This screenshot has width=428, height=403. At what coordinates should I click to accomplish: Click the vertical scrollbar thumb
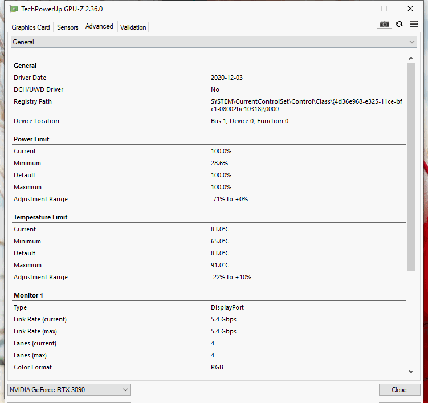coord(411,165)
